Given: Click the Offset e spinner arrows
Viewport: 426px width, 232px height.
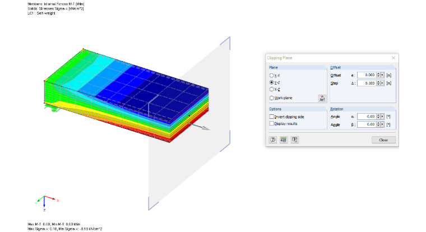Looking at the screenshot, I should click(378, 75).
